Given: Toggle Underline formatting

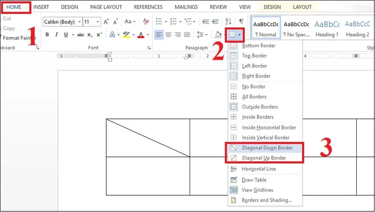Looking at the screenshot, I should tap(66, 35).
